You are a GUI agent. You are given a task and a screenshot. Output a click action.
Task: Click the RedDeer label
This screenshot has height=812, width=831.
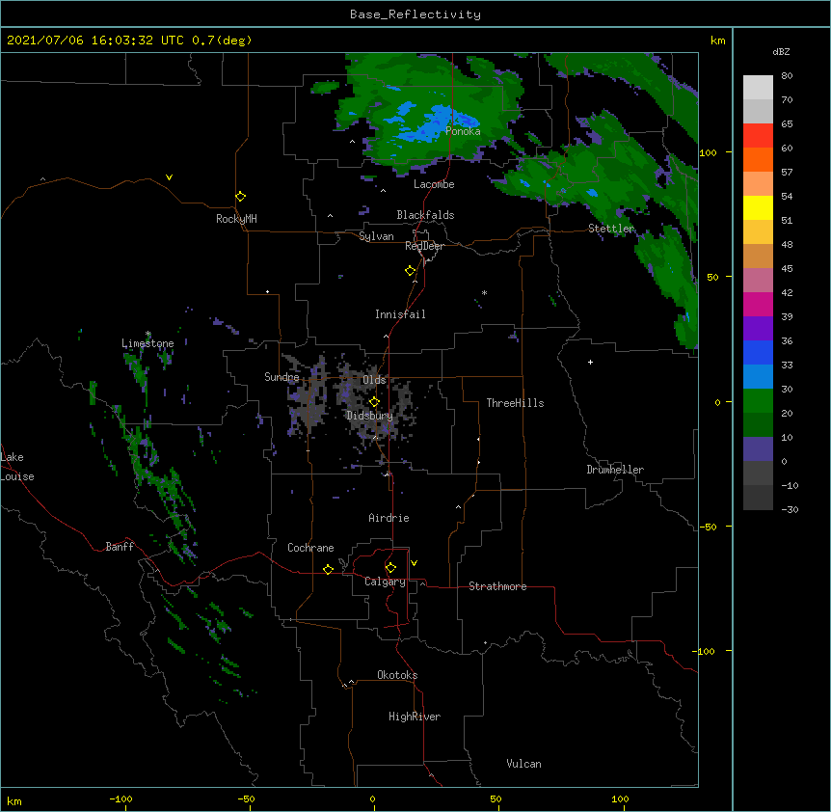pyautogui.click(x=424, y=246)
